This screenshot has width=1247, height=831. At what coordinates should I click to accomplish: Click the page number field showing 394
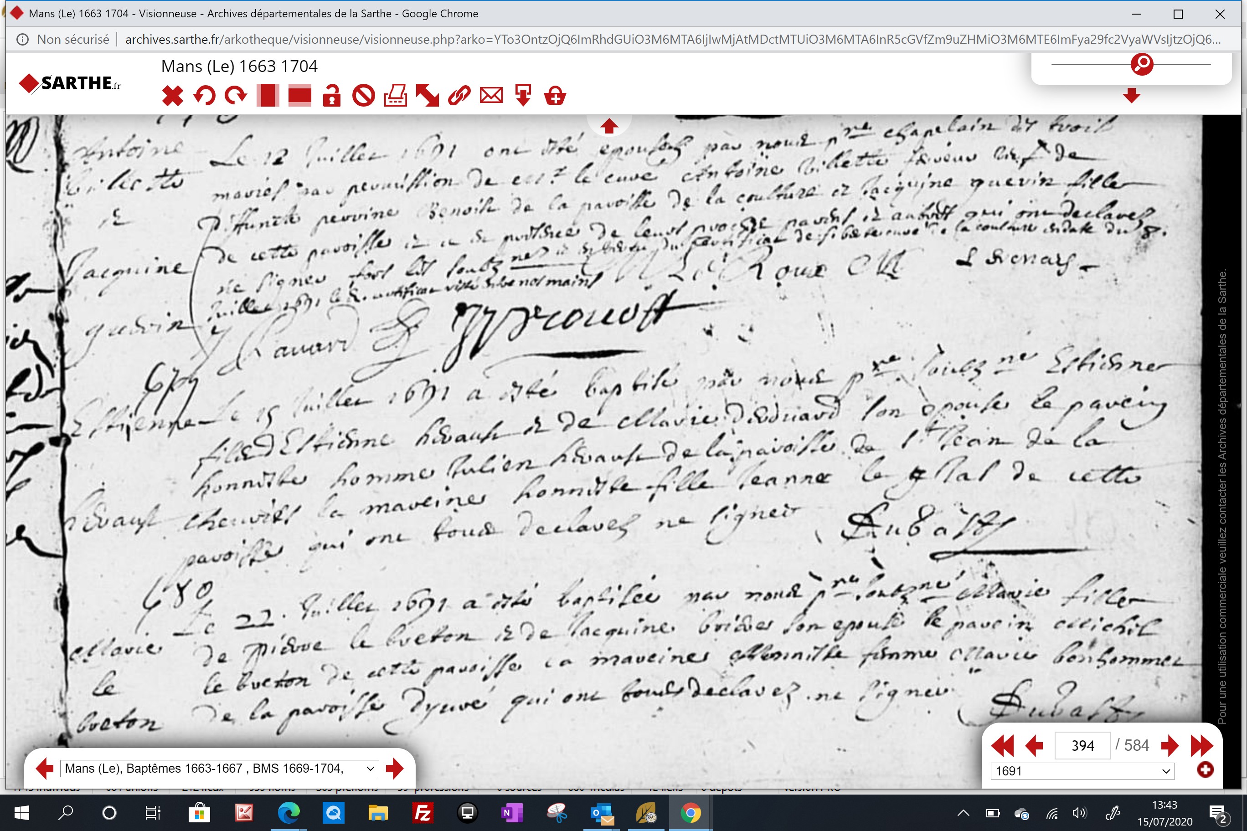click(1082, 746)
